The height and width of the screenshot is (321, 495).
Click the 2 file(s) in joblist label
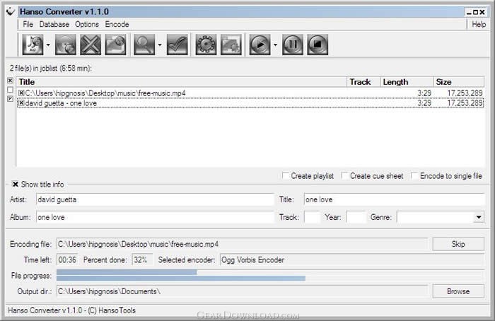pos(50,68)
